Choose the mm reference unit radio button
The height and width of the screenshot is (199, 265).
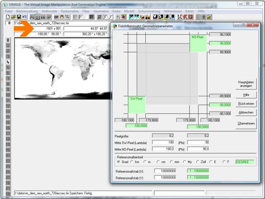click(x=171, y=162)
